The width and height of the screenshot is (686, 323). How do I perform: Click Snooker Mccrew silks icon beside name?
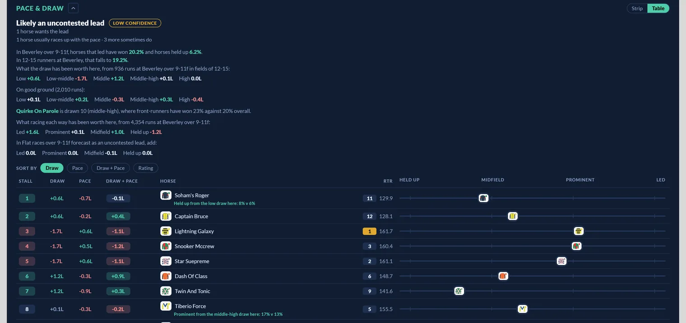pyautogui.click(x=166, y=246)
